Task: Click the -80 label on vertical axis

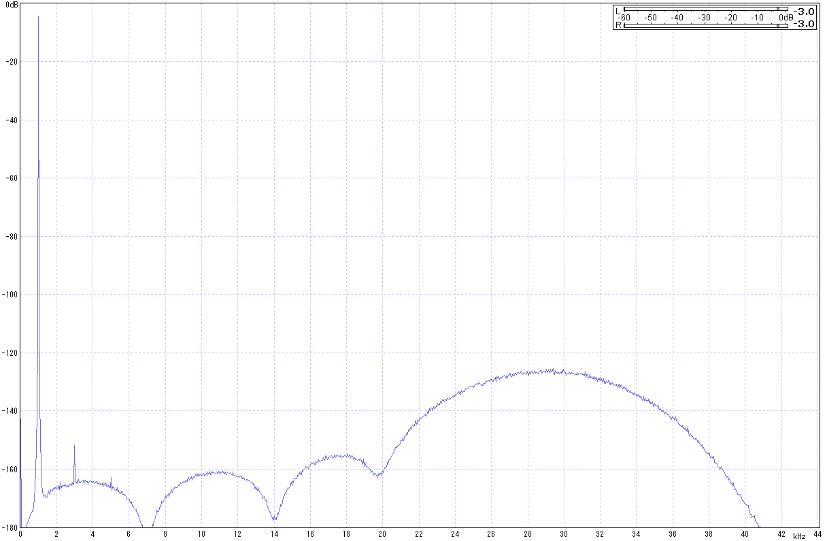Action: coord(11,237)
